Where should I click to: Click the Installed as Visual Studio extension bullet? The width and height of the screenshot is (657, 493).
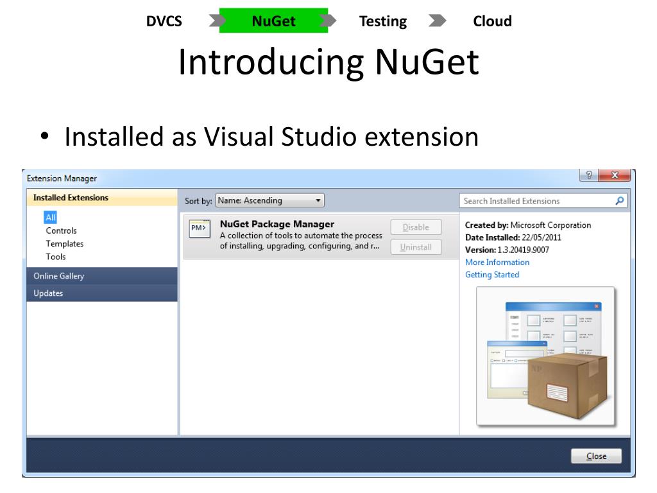tap(271, 137)
